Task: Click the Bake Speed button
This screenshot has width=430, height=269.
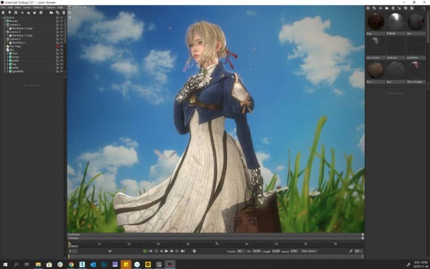Action: point(309,251)
